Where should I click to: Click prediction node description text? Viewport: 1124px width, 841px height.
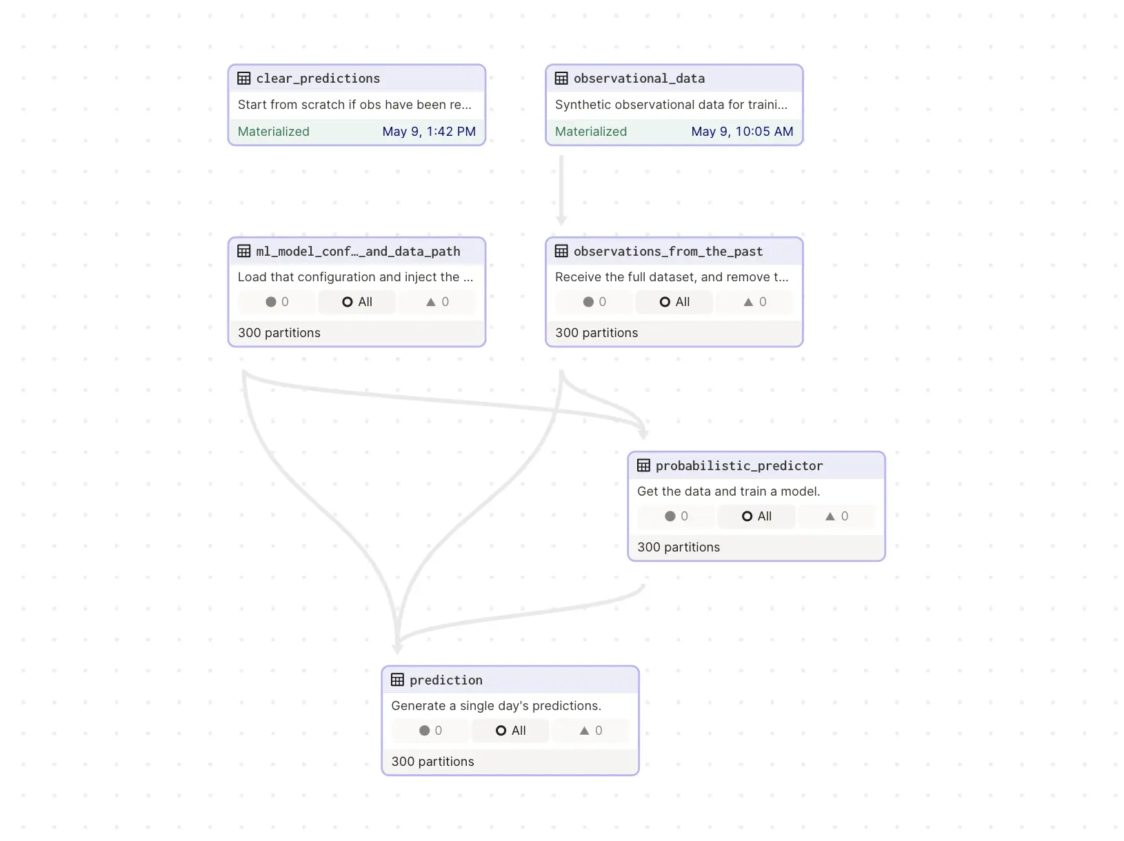(x=496, y=706)
